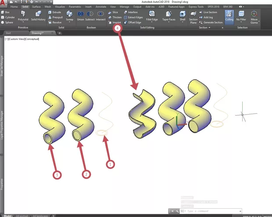Click the Extrude tool

point(55,12)
